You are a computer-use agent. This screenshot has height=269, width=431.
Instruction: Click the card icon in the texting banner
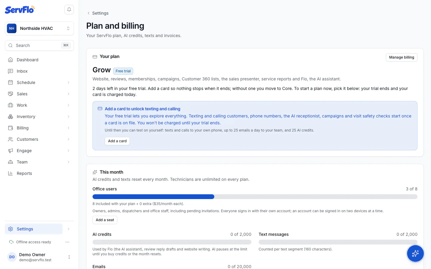click(x=100, y=109)
